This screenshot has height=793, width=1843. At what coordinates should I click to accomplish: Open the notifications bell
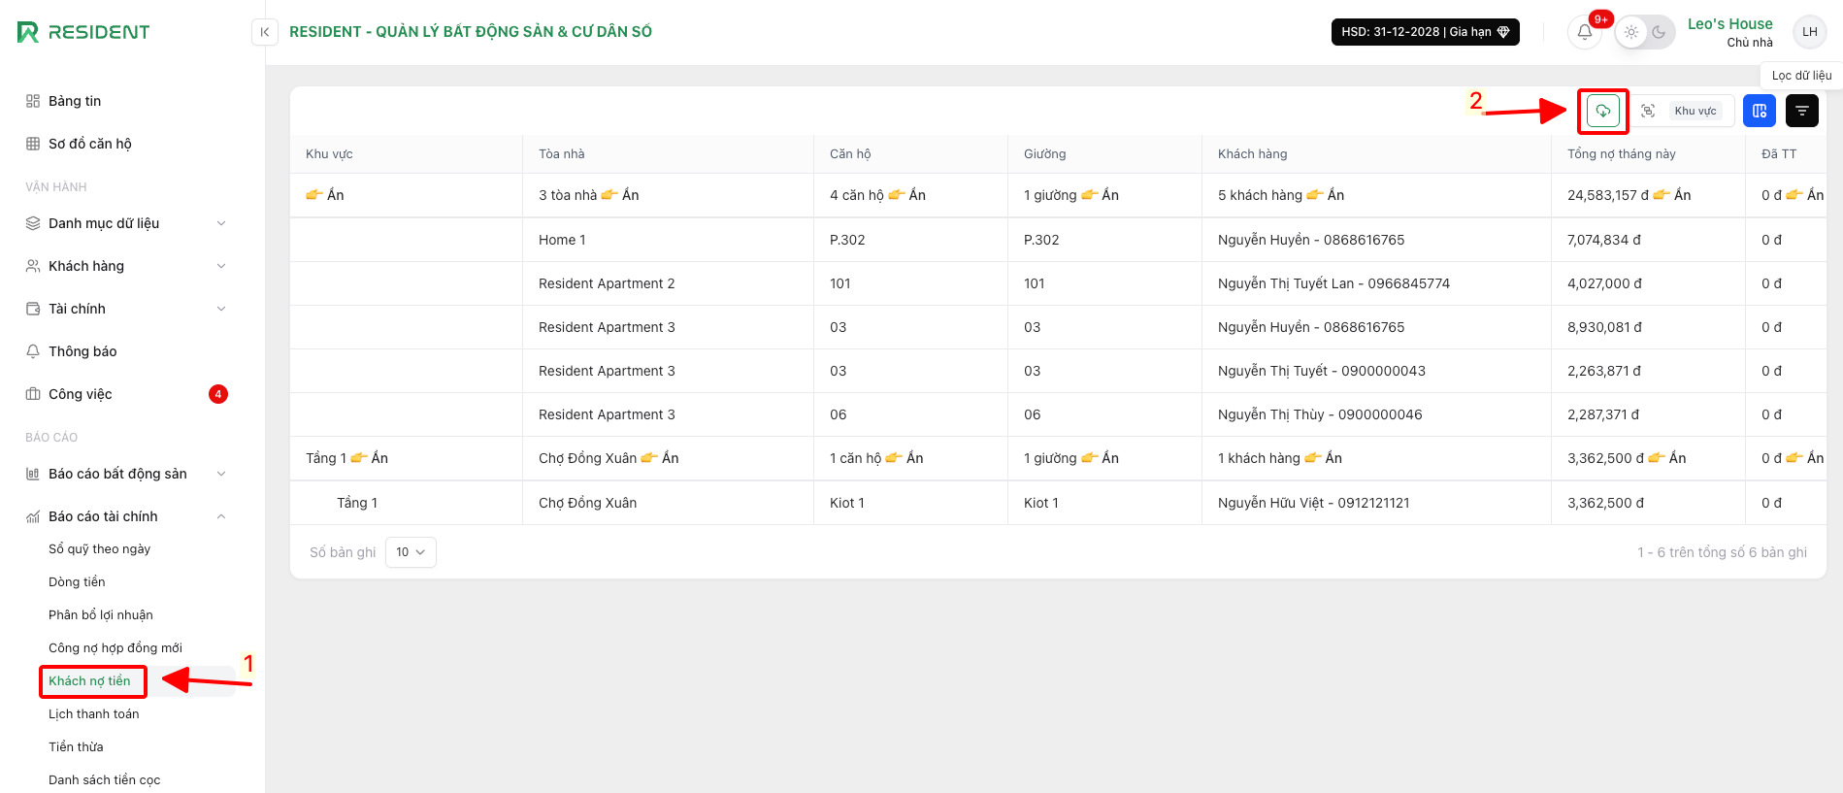[1584, 32]
